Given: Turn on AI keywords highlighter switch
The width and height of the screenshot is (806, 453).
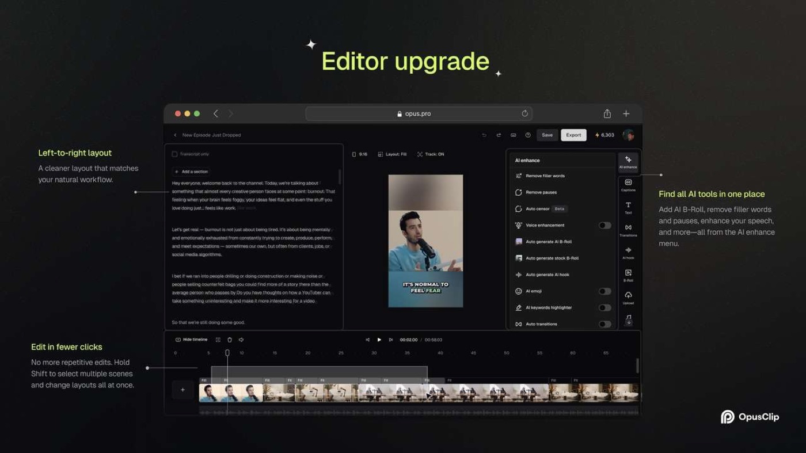Looking at the screenshot, I should [x=604, y=307].
